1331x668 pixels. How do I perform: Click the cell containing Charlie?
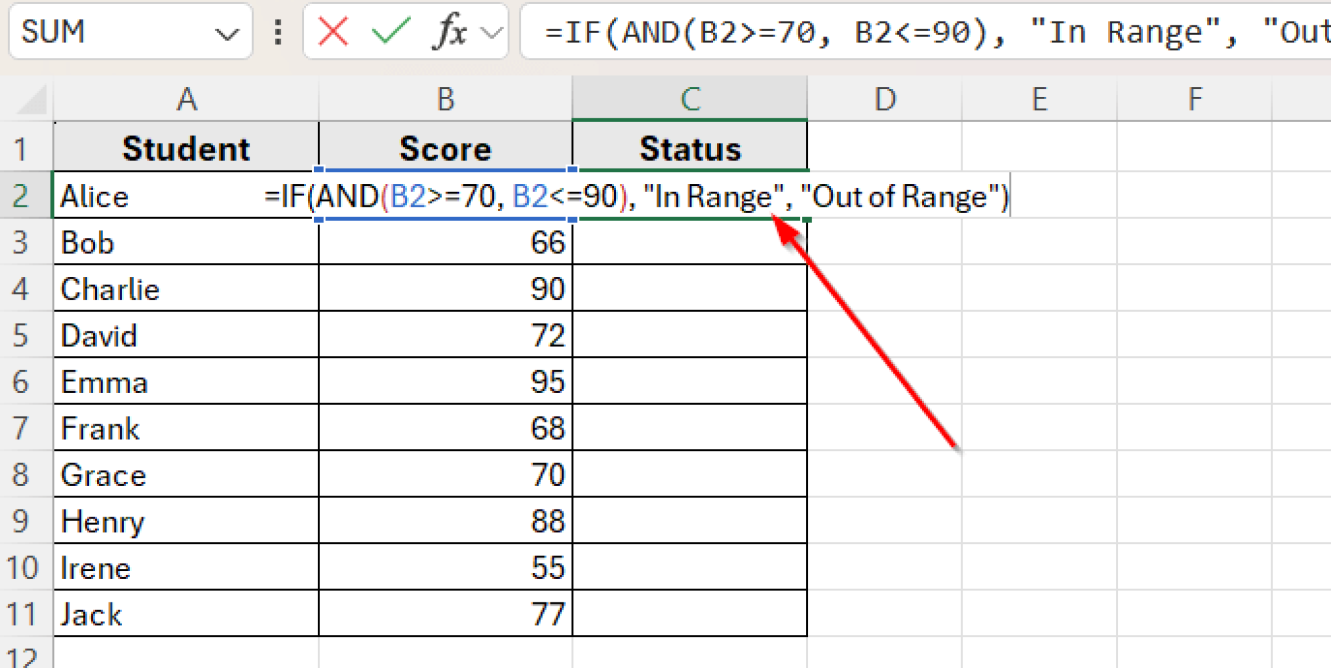[187, 289]
